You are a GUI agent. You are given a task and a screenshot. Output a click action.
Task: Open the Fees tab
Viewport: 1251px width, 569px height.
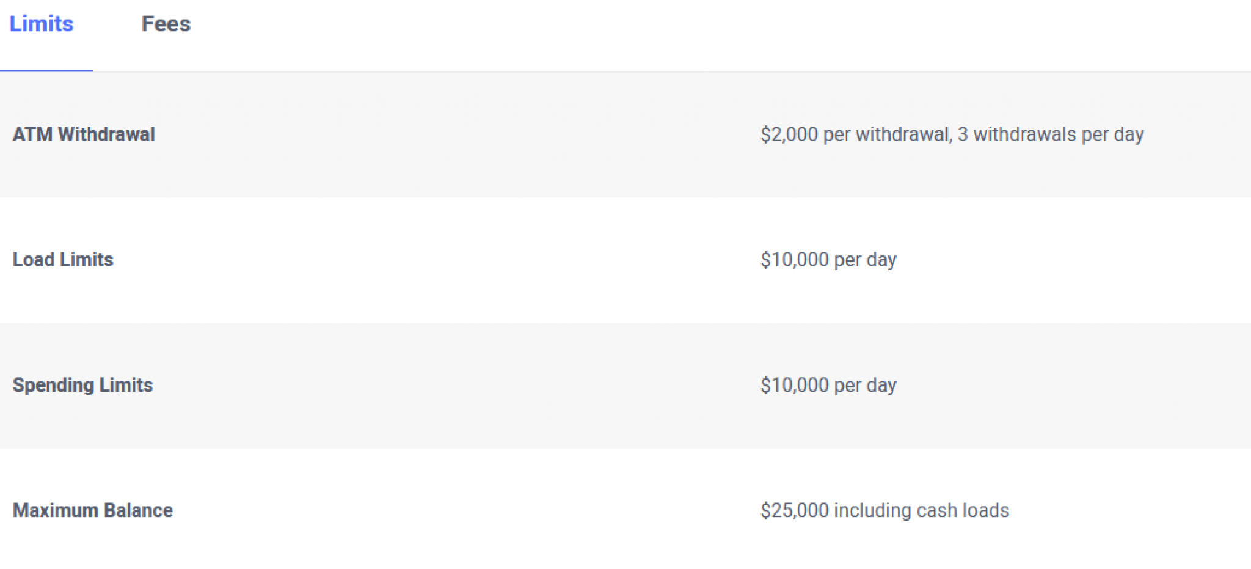click(x=166, y=24)
